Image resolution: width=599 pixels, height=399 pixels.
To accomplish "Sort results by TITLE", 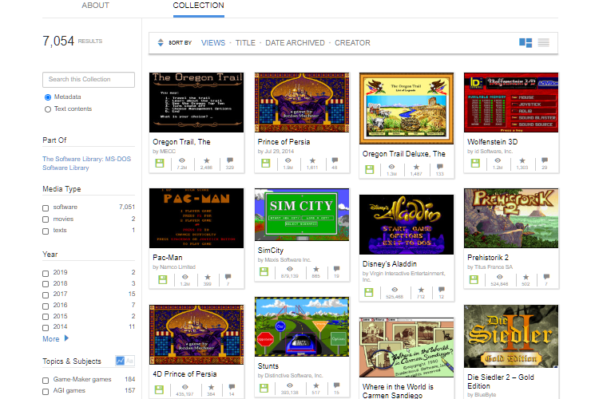I will click(245, 43).
